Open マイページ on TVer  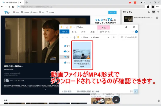(x=34, y=12)
